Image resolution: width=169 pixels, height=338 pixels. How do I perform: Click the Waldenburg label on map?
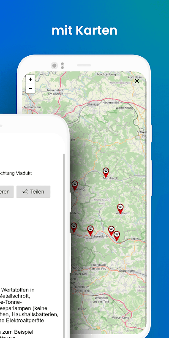124,108
